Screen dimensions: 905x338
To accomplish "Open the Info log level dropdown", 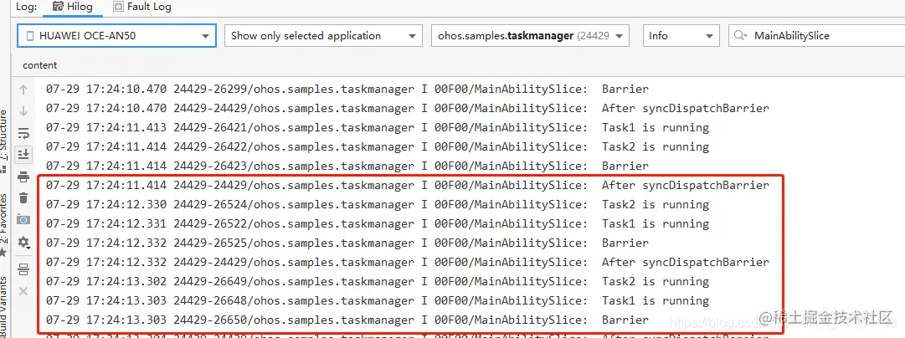I will click(681, 36).
